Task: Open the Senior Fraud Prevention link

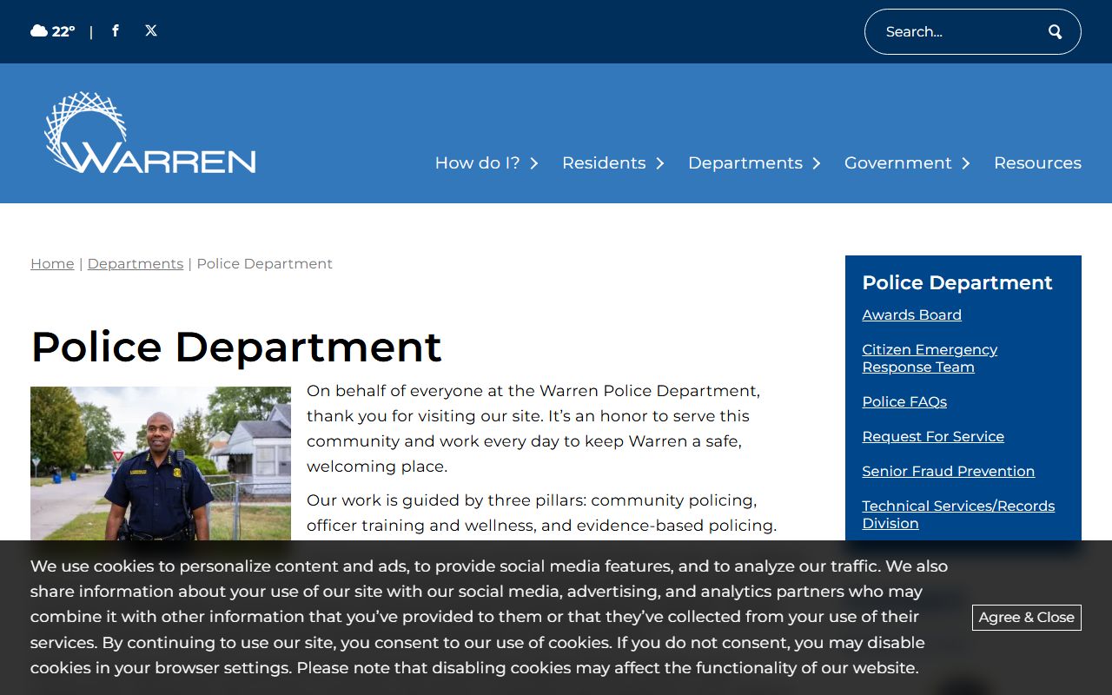Action: coord(948,472)
